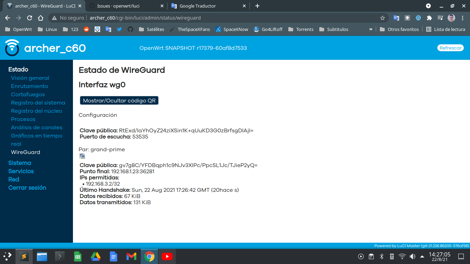Open a new browser tab
The height and width of the screenshot is (264, 470).
pos(257,6)
